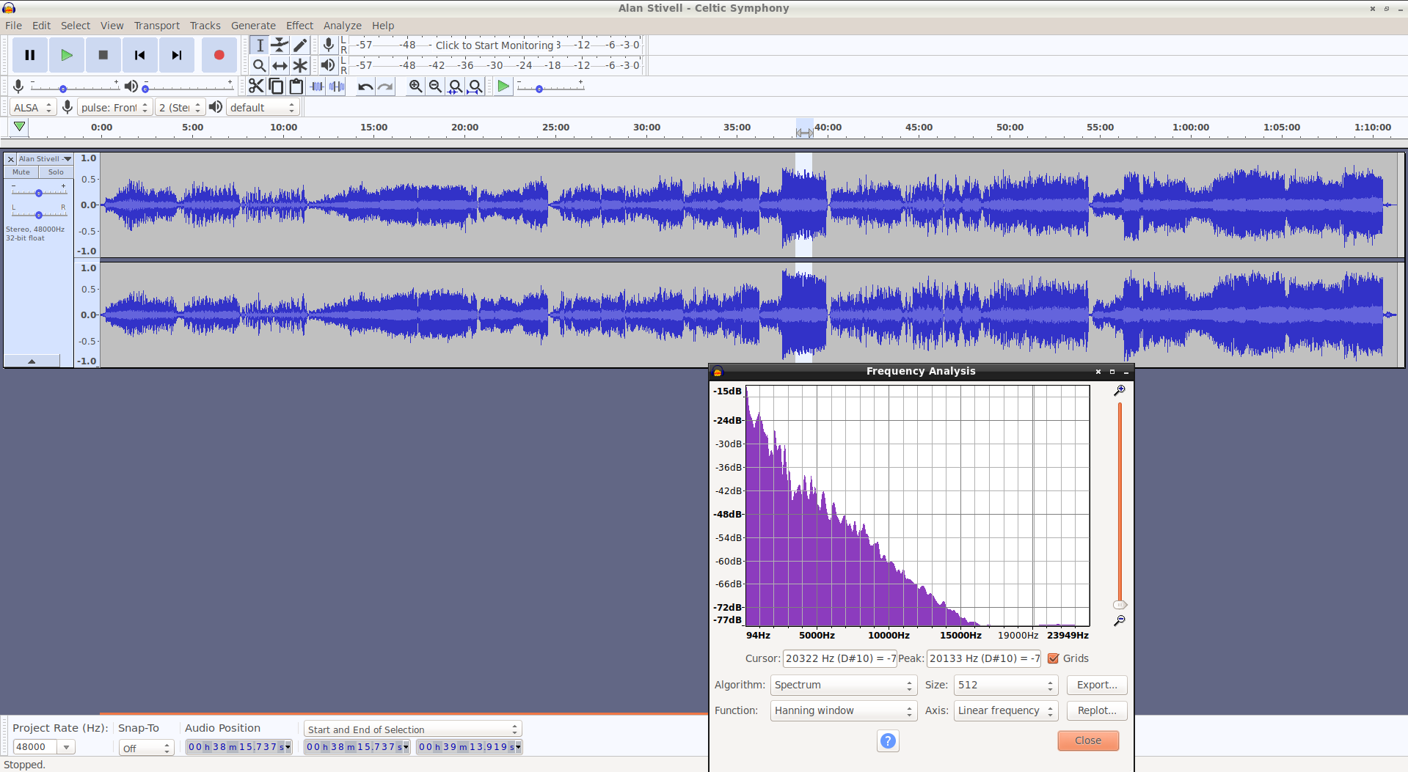Click the Undo arrow icon
This screenshot has height=772, width=1408.
point(365,87)
